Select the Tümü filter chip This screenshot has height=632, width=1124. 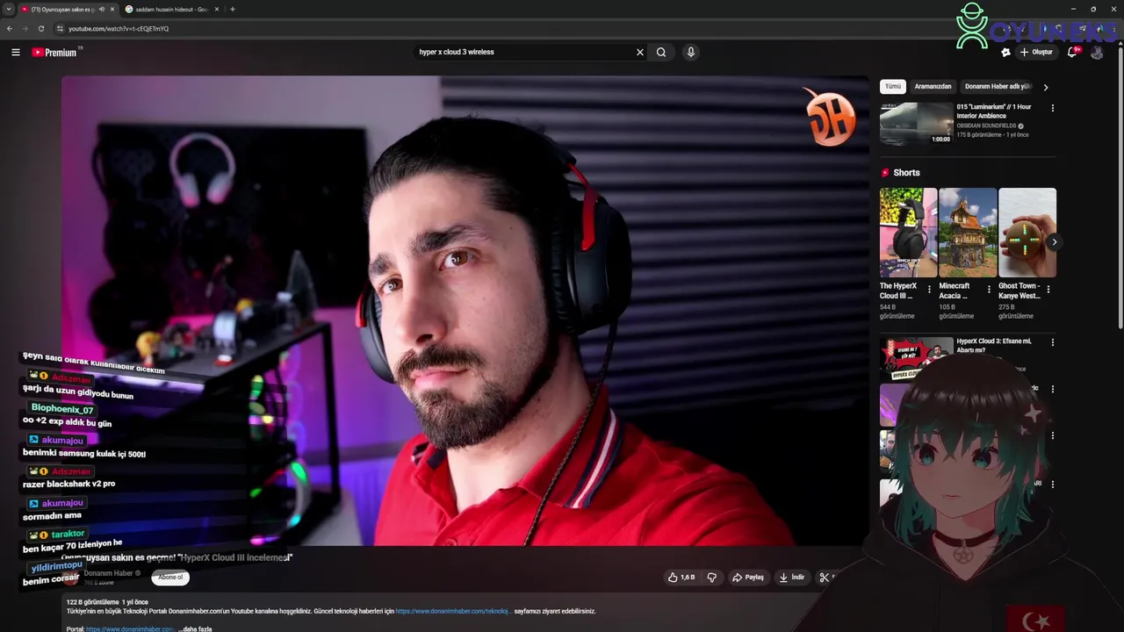click(x=893, y=86)
